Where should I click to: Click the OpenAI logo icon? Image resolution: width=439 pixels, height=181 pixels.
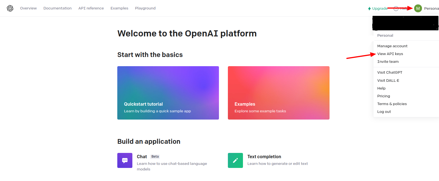(x=10, y=8)
